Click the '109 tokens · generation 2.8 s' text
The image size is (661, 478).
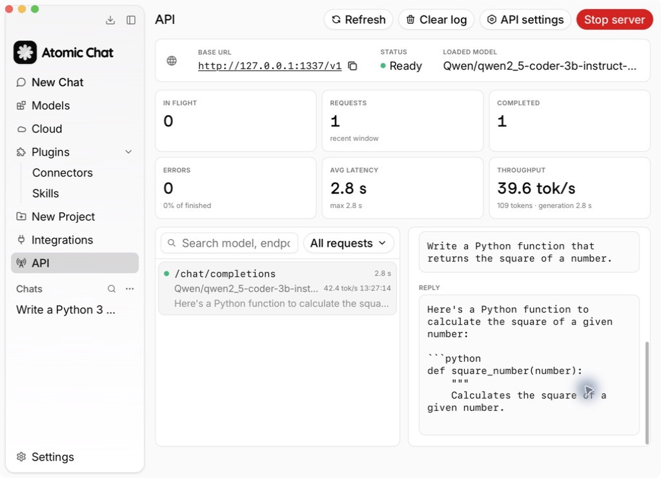point(544,205)
